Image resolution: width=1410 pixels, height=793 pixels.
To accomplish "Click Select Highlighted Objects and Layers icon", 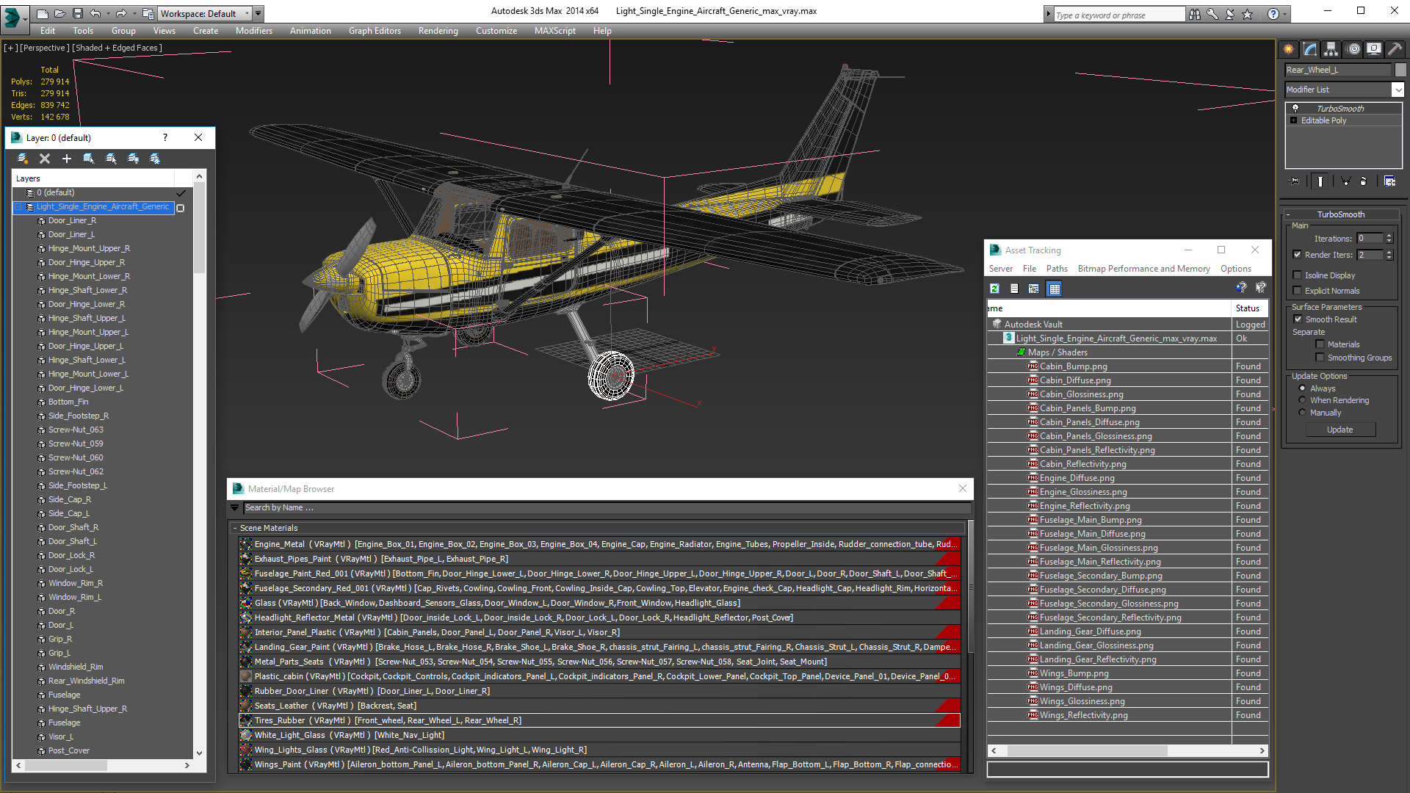I will click(89, 159).
